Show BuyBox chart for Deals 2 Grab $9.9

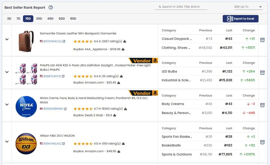[x=115, y=115]
